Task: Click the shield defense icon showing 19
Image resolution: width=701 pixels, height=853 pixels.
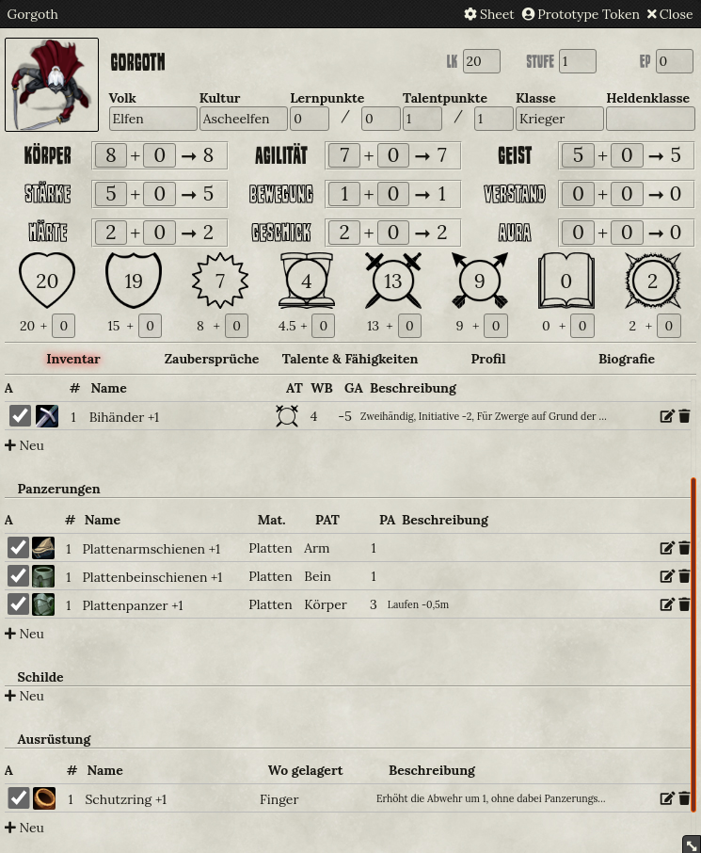Action: pyautogui.click(x=134, y=281)
